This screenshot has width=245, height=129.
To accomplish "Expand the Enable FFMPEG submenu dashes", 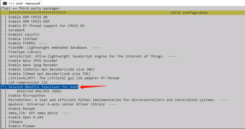I will [x=43, y=43].
